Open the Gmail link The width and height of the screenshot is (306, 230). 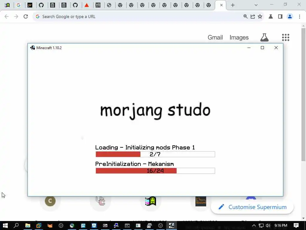pos(215,37)
